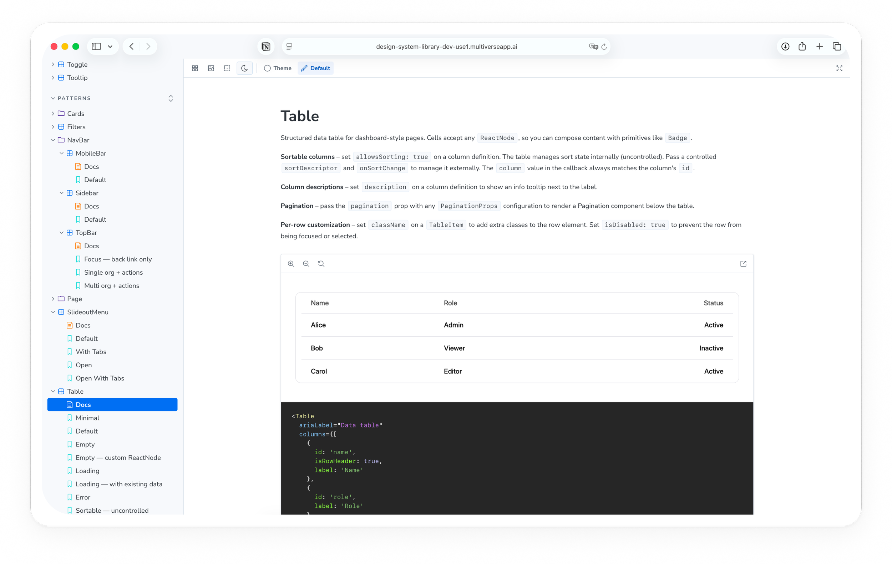
Task: Zoom in on the table preview
Action: tap(291, 264)
